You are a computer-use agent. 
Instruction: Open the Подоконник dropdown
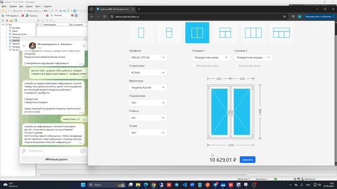(148, 103)
